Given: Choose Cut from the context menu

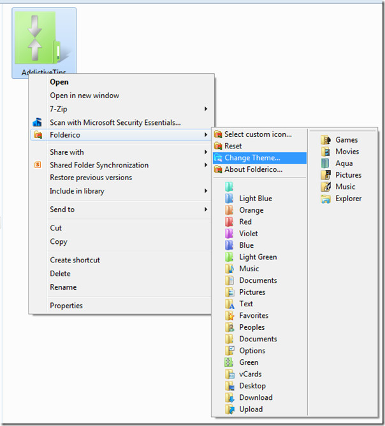Looking at the screenshot, I should click(x=55, y=228).
